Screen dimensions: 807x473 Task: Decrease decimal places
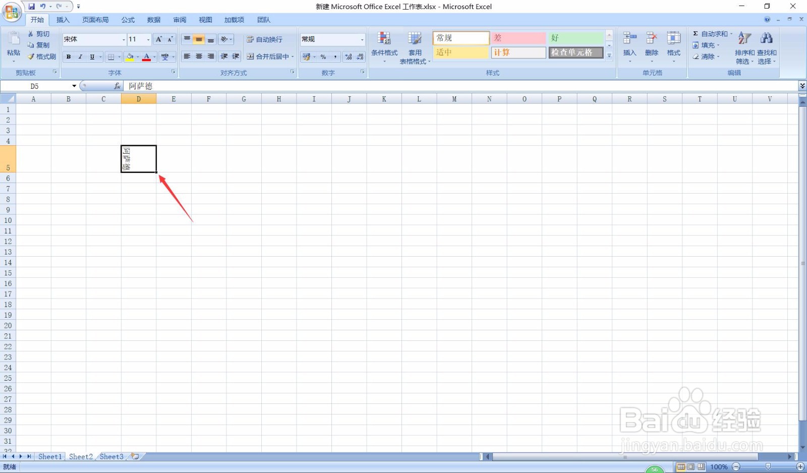pos(360,57)
